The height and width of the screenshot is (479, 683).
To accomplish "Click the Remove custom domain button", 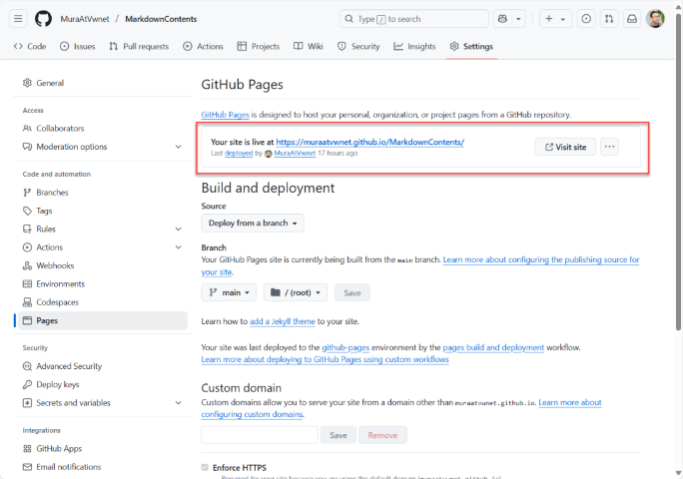I will click(x=382, y=435).
